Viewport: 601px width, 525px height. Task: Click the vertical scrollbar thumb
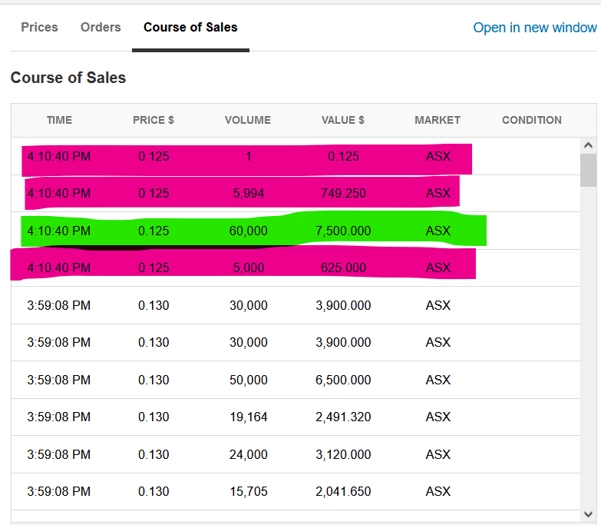point(589,170)
